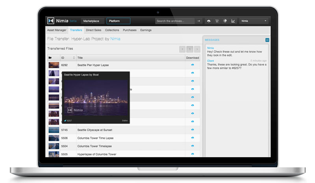
Task: Open the Transfers tab
Action: tap(76, 30)
